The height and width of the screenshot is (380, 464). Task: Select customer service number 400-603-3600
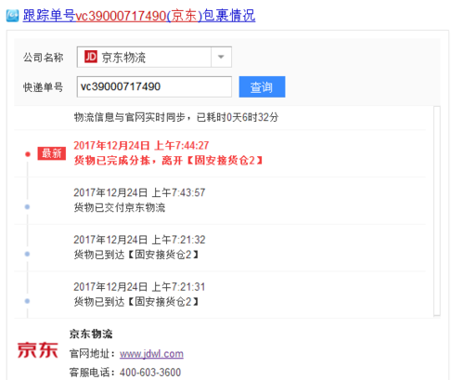tap(150, 373)
